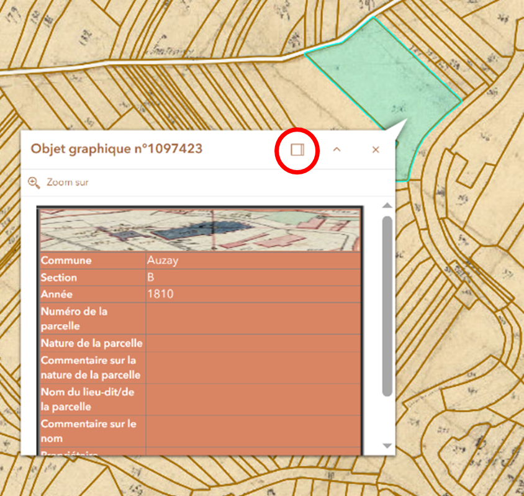Click the popup scrollbar up arrow

(x=387, y=205)
